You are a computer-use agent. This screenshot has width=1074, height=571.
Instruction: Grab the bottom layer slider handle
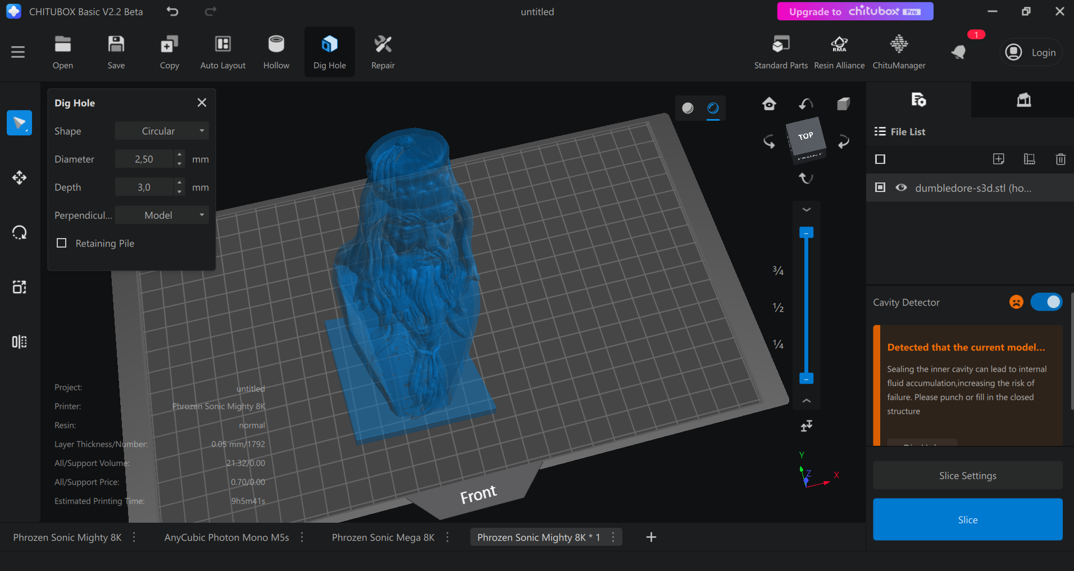click(x=806, y=378)
